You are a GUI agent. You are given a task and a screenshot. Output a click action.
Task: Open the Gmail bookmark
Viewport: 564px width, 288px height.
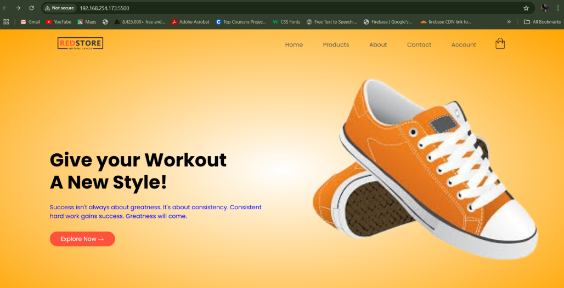(30, 22)
